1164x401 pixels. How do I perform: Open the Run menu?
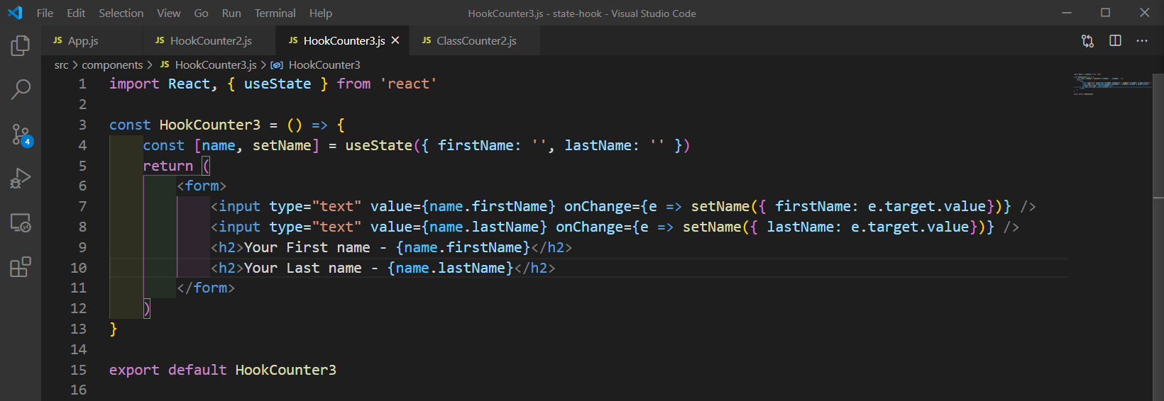231,13
